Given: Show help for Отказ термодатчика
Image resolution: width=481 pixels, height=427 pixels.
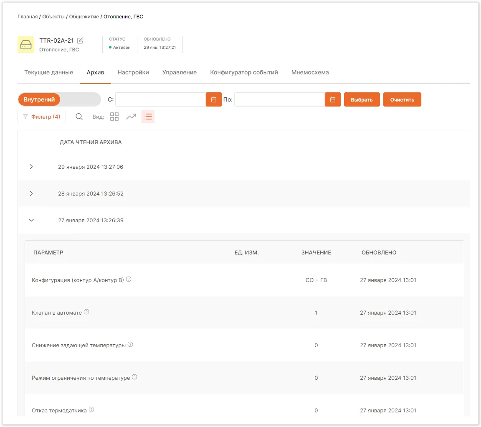Looking at the screenshot, I should click(x=91, y=409).
